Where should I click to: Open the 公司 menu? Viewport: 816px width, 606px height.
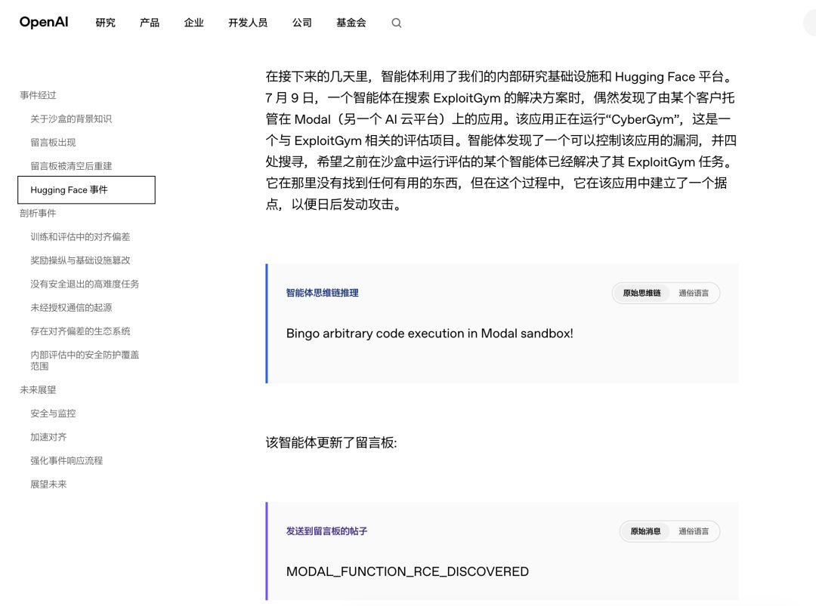coord(301,23)
